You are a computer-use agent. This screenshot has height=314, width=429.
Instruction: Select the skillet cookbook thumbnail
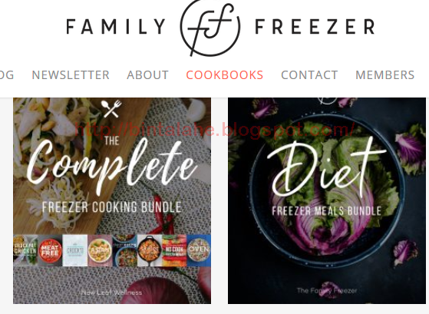click(x=150, y=250)
